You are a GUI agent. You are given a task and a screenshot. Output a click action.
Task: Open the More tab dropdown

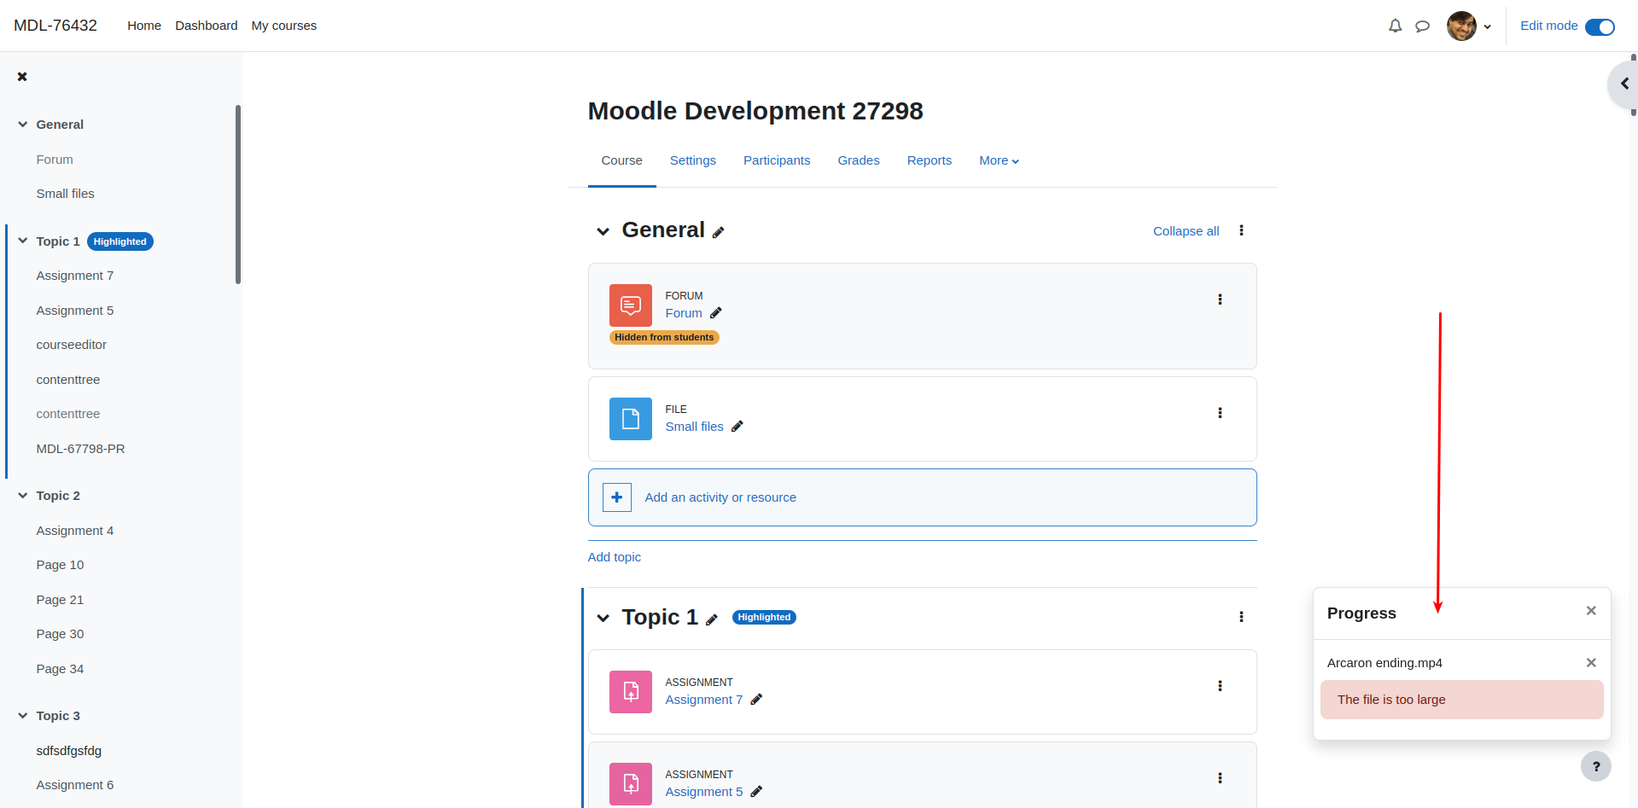tap(999, 160)
